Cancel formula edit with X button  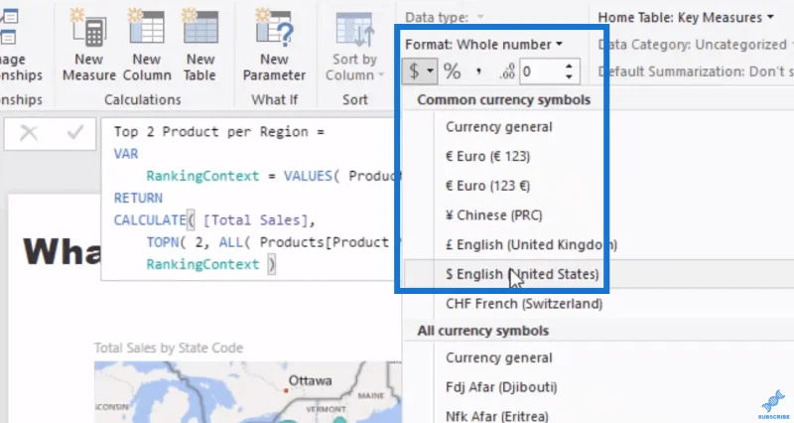coord(29,133)
